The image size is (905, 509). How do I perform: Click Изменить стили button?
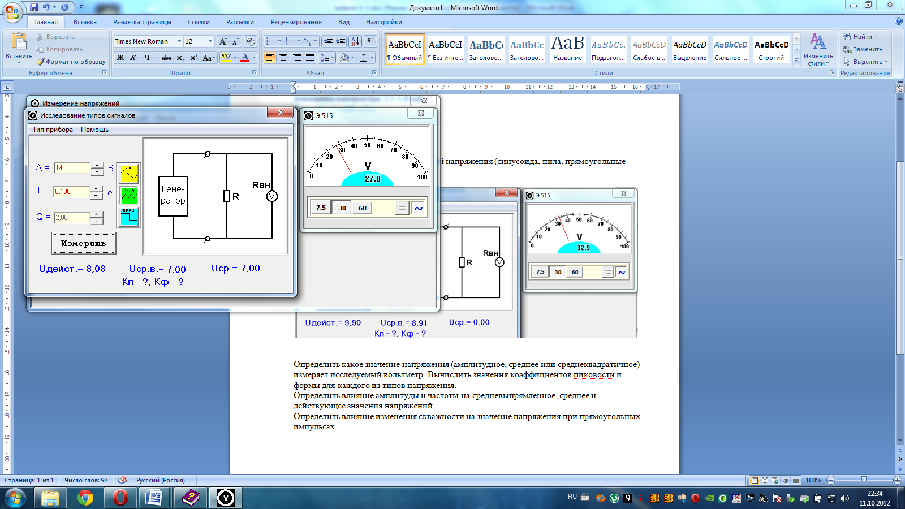818,49
